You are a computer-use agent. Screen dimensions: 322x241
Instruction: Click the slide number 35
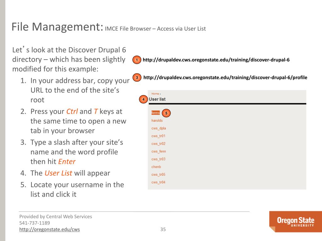pos(163,229)
